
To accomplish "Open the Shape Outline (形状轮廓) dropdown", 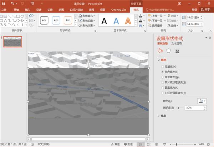I will pos(87,21).
